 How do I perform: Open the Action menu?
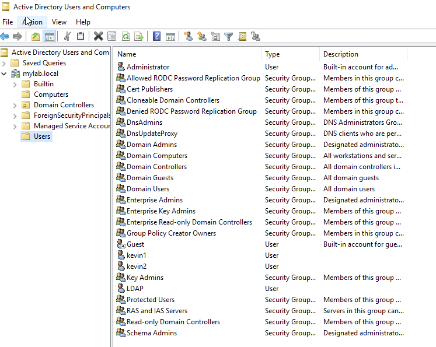tap(32, 22)
